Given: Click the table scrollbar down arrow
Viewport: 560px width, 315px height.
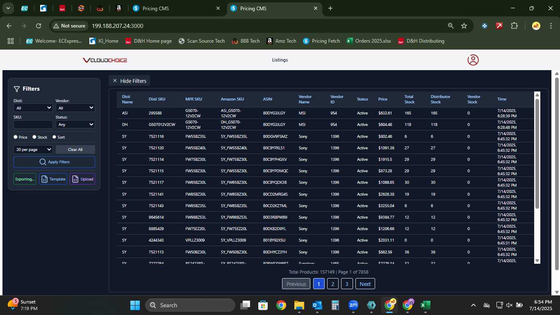Looking at the screenshot, I should [537, 260].
